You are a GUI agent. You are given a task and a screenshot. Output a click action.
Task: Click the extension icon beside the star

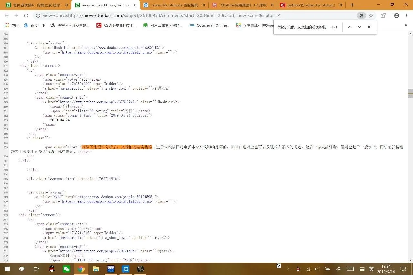click(x=383, y=15)
